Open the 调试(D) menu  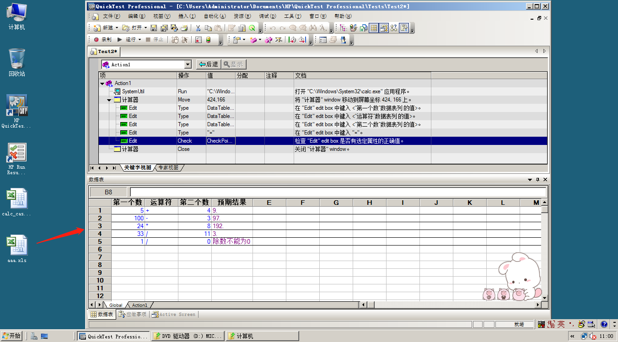click(268, 16)
